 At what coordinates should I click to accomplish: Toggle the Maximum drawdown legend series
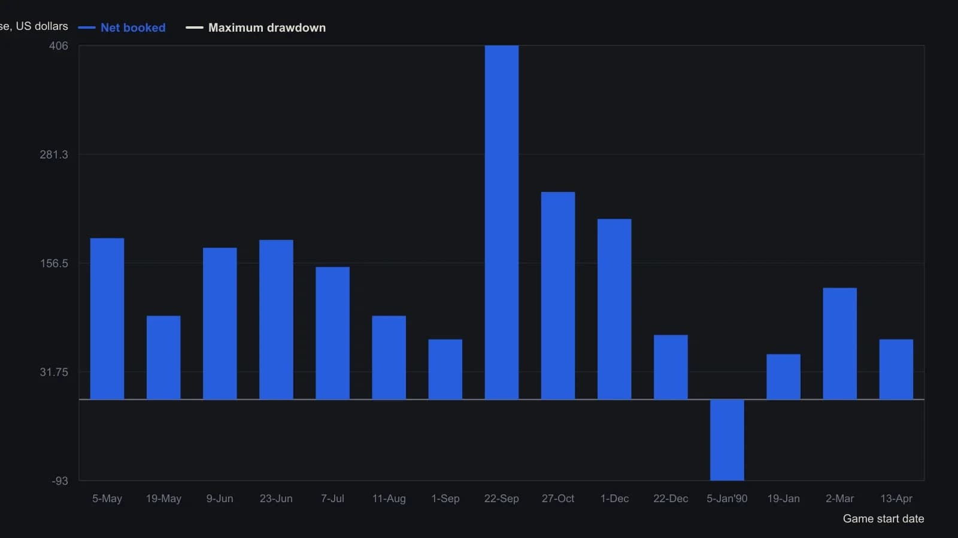(256, 27)
